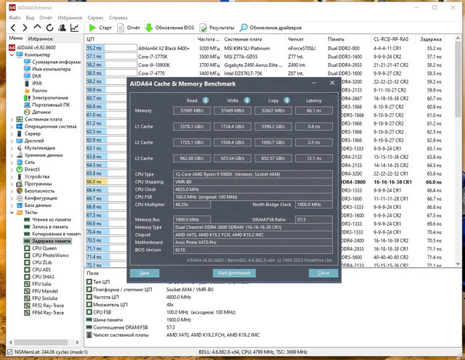Image resolution: width=465 pixels, height=360 pixels.
Task: Select the Чтение из памяти test
Action: point(47,219)
